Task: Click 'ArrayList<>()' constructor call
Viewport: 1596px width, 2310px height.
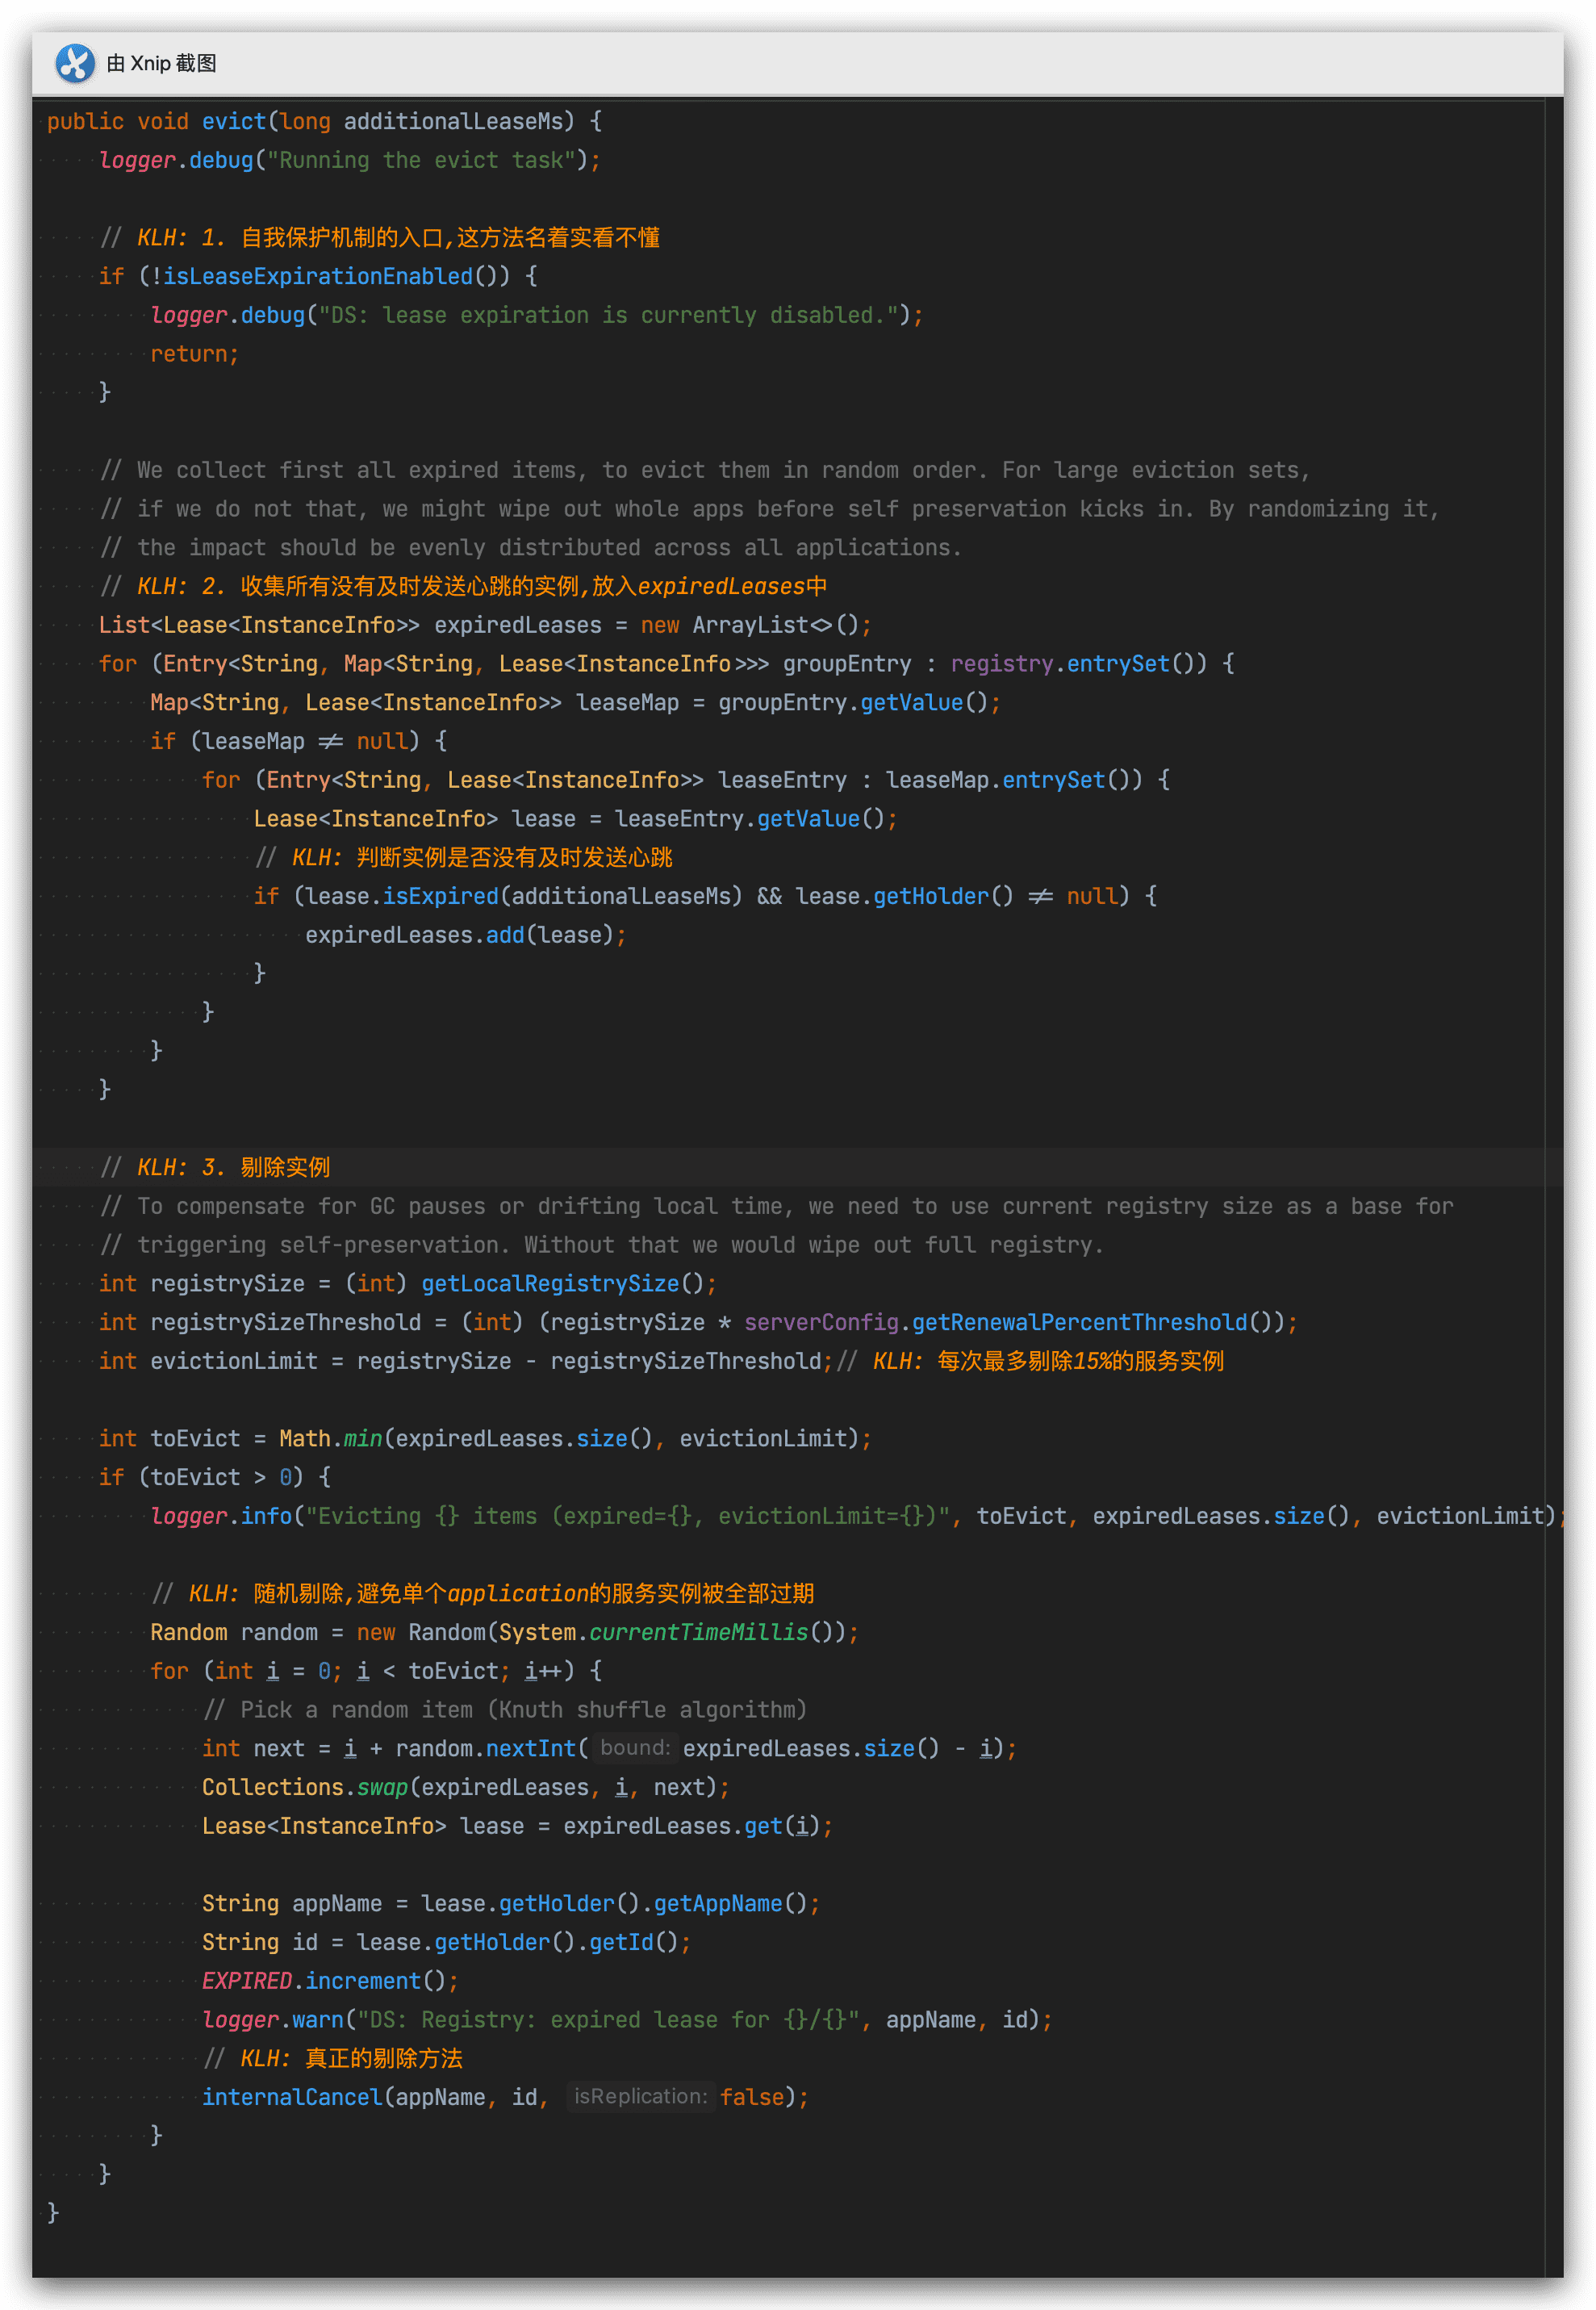Action: (x=775, y=625)
